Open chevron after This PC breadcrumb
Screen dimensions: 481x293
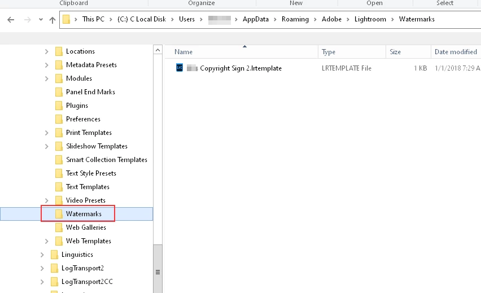tap(111, 19)
